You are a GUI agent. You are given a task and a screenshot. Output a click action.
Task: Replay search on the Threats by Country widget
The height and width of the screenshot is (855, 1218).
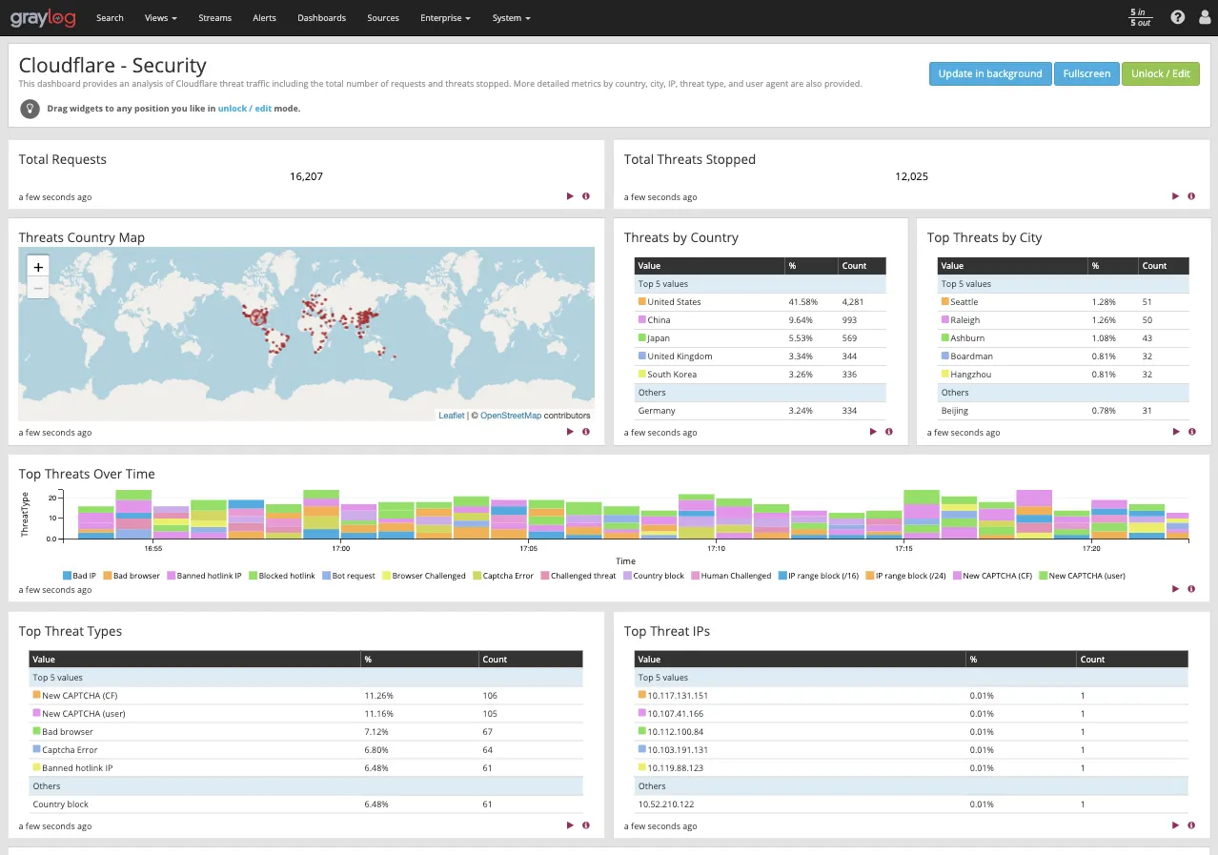click(873, 432)
